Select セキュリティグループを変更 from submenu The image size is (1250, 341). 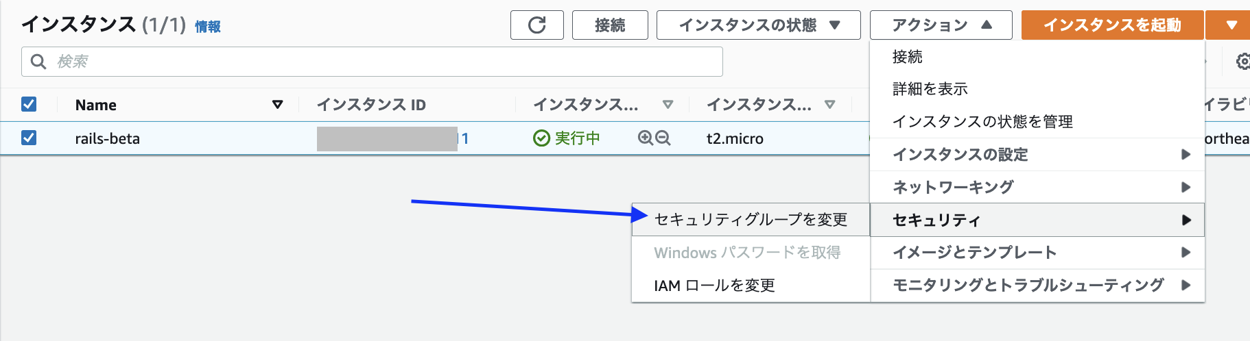751,219
